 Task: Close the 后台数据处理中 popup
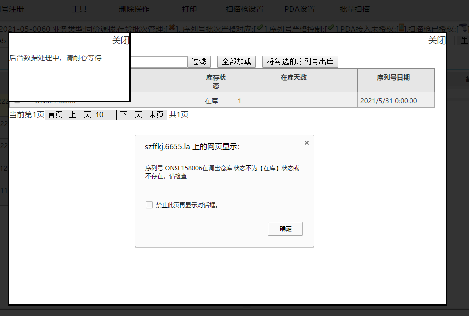120,40
